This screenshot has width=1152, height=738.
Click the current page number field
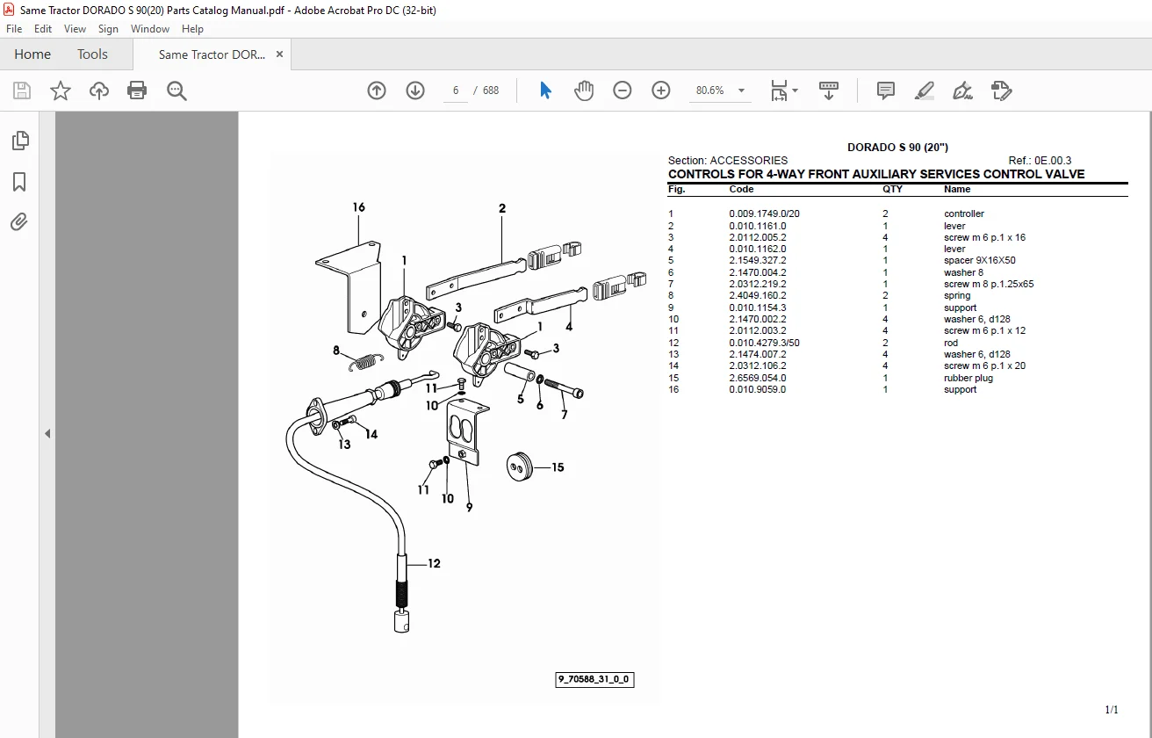[x=456, y=90]
